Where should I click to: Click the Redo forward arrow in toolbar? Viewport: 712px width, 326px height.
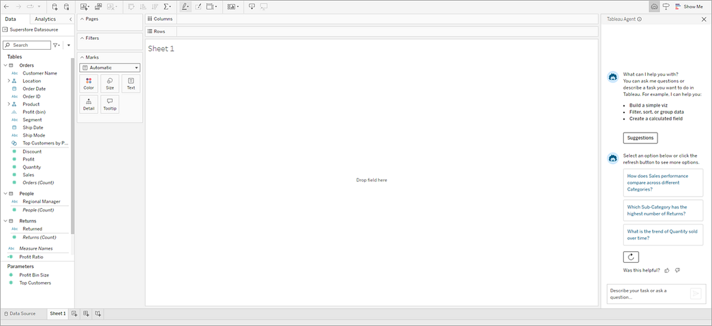point(18,7)
